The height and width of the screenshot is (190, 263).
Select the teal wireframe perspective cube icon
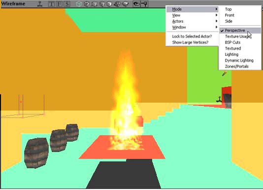pos(78,4)
